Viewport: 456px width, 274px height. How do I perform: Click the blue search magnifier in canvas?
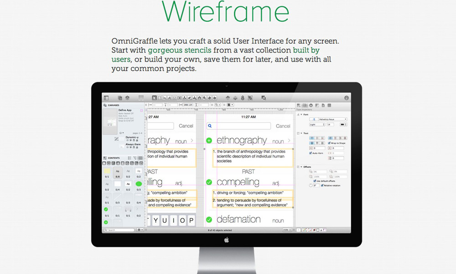pyautogui.click(x=210, y=126)
